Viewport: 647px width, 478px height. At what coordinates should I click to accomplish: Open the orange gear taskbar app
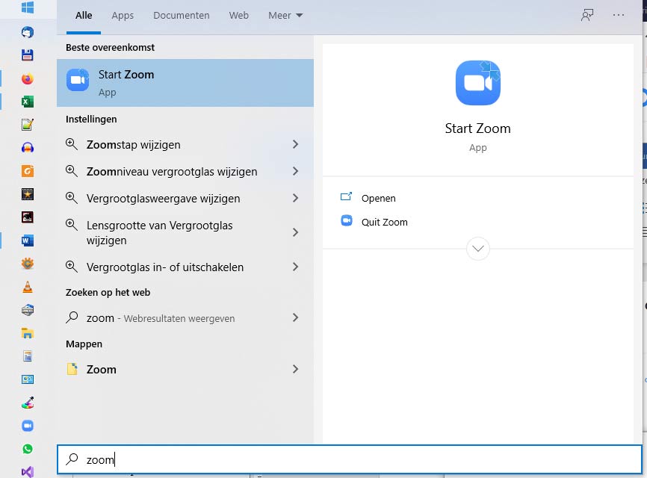28,263
